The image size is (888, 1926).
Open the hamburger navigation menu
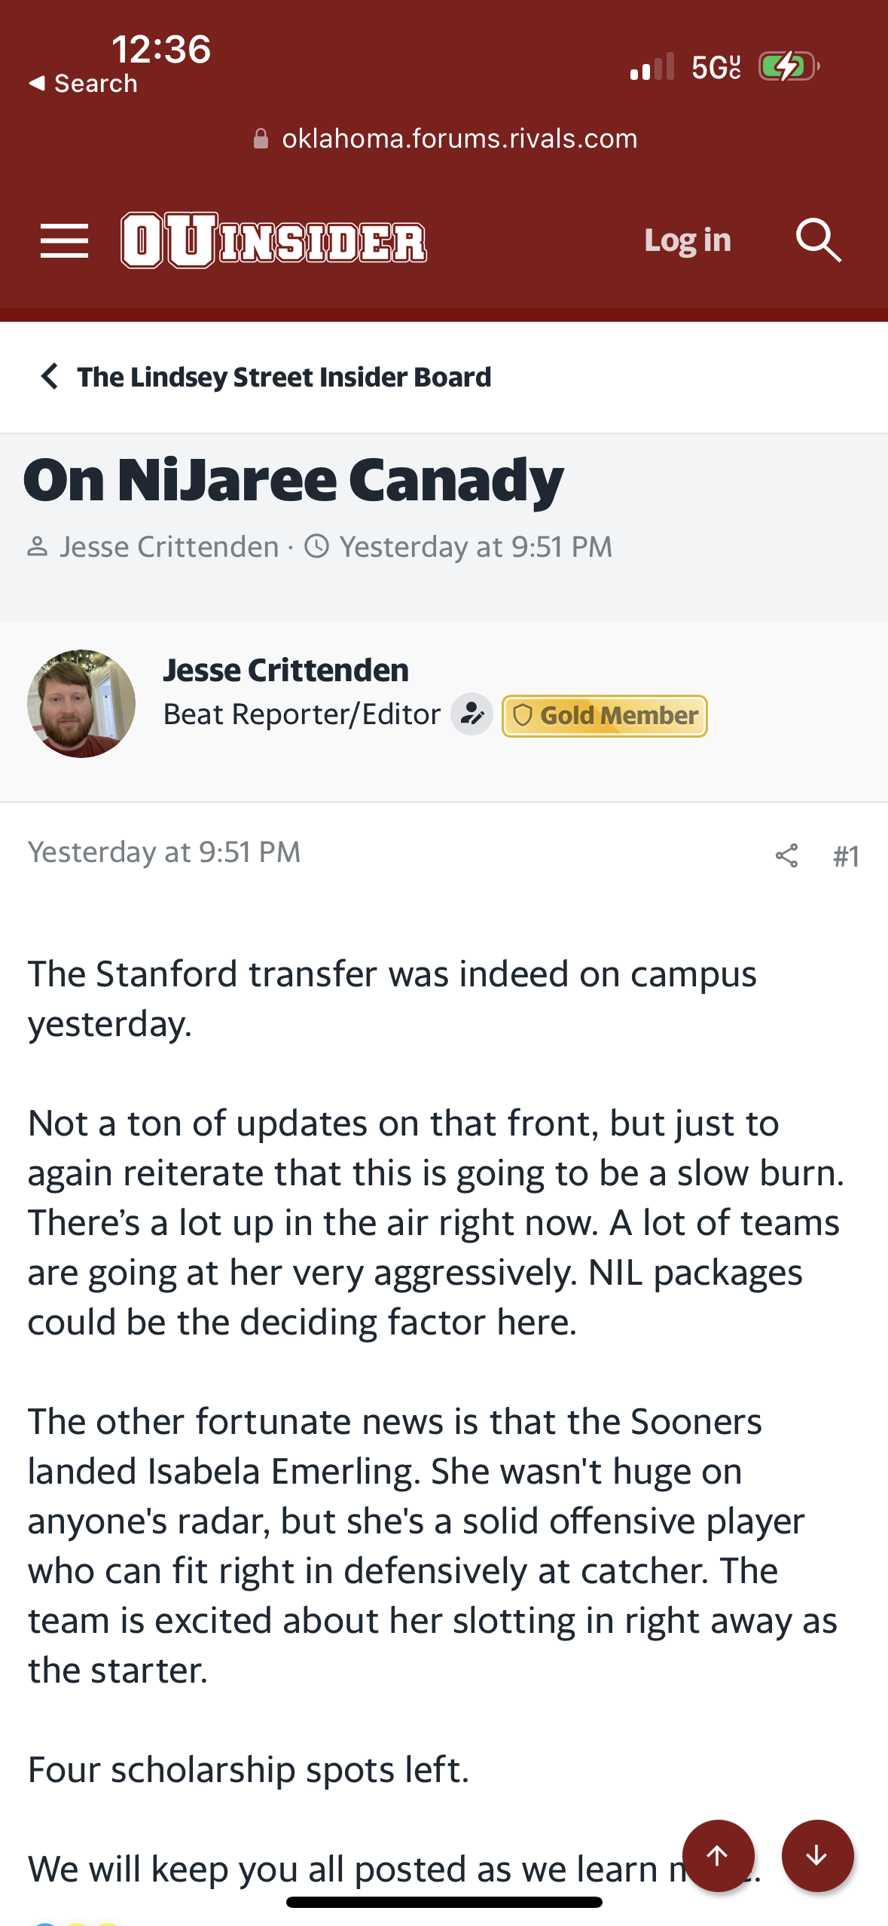tap(64, 241)
